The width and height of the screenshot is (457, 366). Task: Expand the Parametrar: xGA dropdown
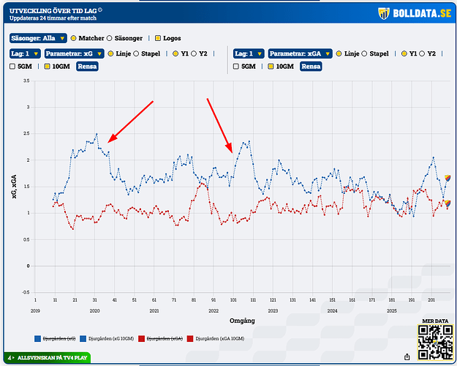coord(300,53)
